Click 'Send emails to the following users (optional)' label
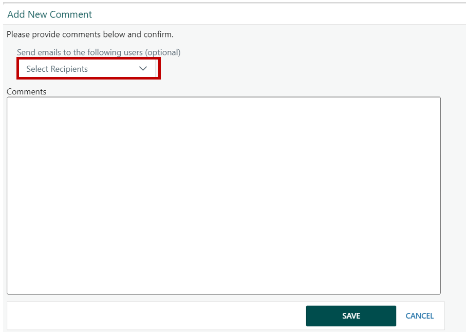Screen dimensions: 466x334 99,52
